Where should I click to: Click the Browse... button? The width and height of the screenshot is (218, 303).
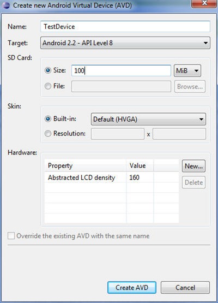190,86
